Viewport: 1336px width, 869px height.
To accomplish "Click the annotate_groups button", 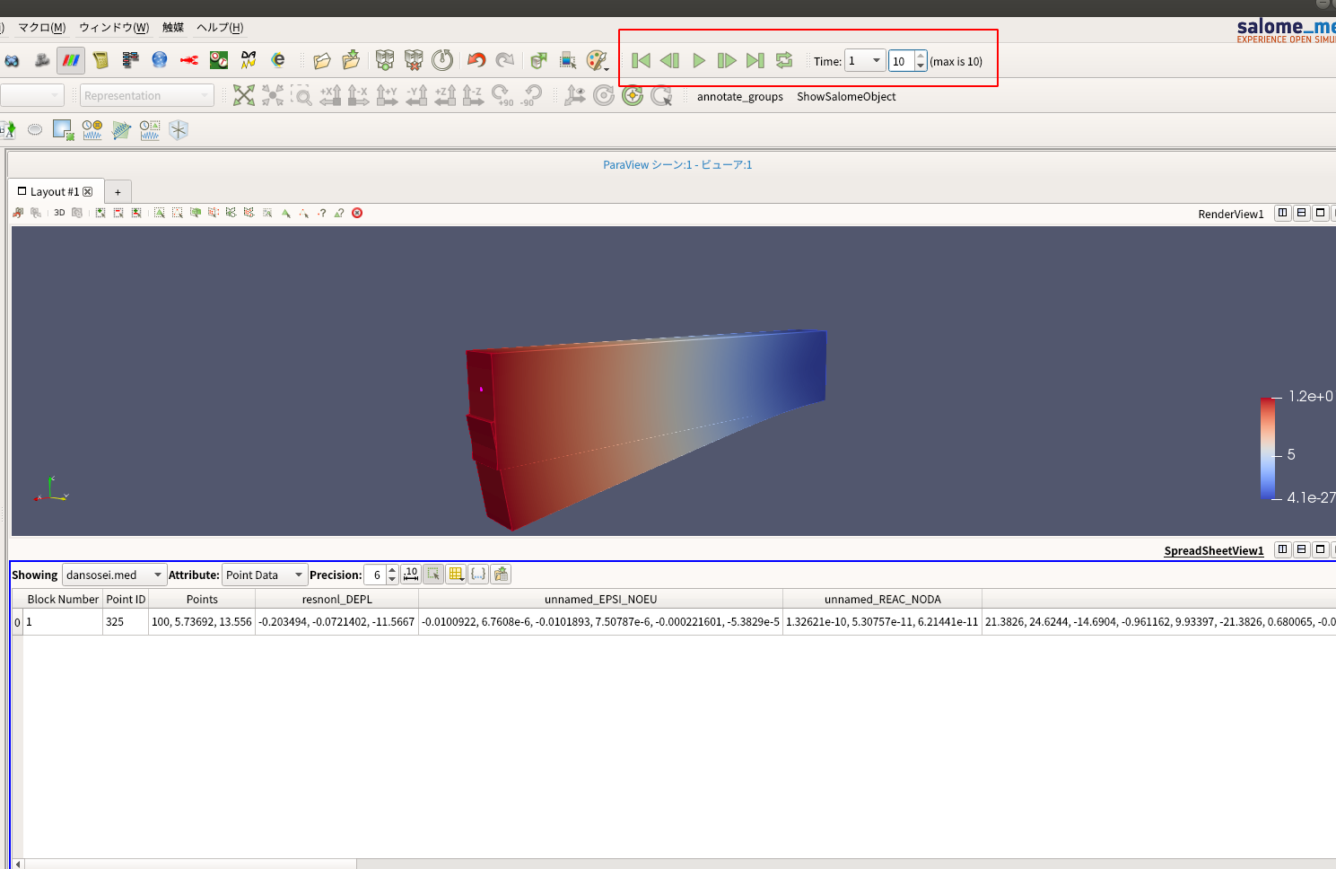I will point(740,96).
